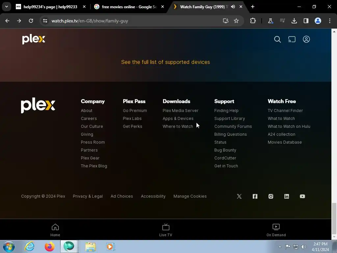The height and width of the screenshot is (253, 337).
Task: Click the install app icon in address bar
Action: point(225,21)
